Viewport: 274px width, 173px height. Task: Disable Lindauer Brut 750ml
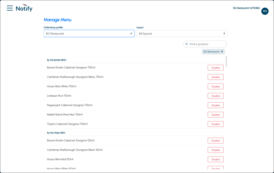click(x=216, y=96)
